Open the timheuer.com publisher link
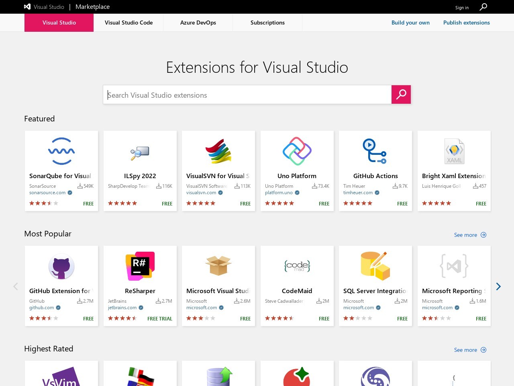This screenshot has height=386, width=514. [x=358, y=193]
